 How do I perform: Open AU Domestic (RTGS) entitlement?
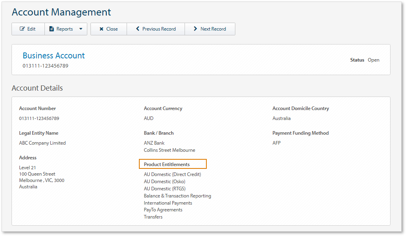[x=164, y=188]
